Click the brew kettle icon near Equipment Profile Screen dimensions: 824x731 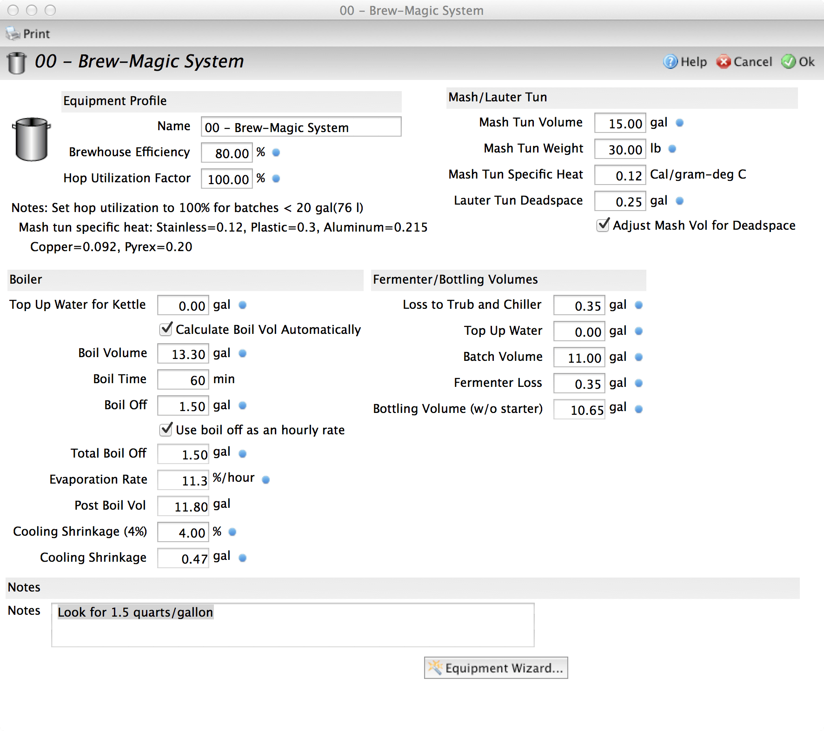[31, 140]
